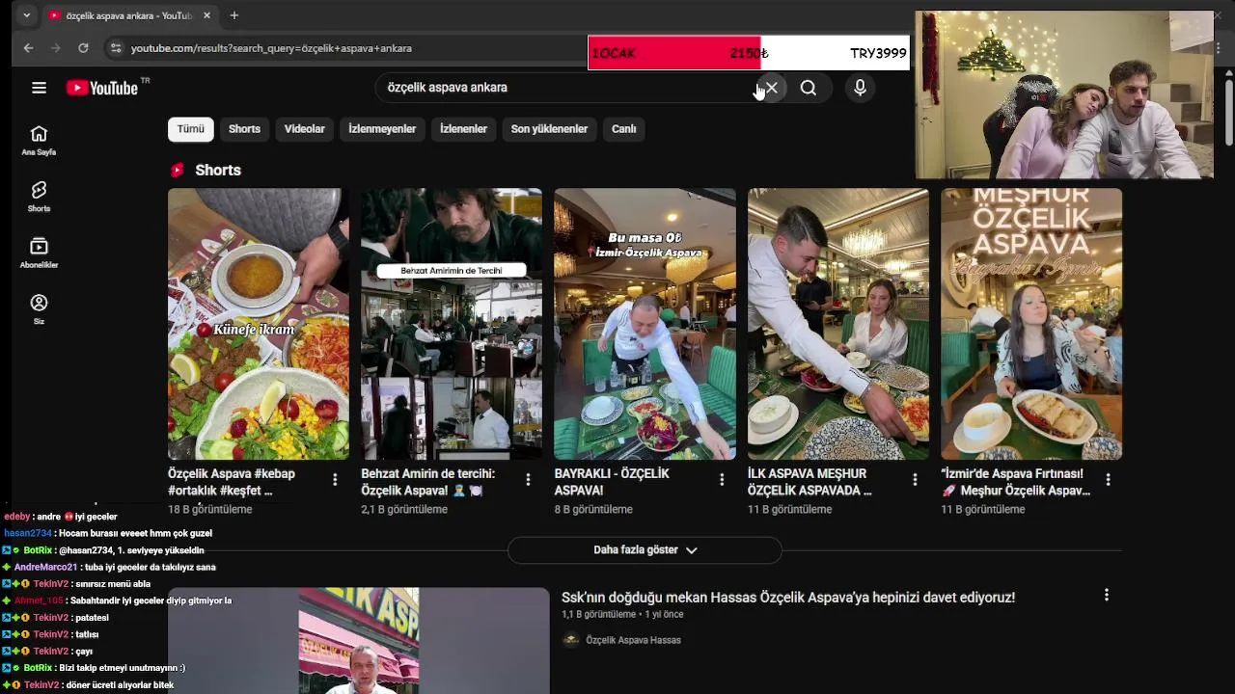Open title Behzat Amirin de tercihi

point(427,482)
